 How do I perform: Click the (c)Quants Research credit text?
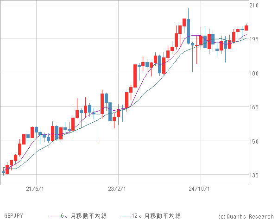pos(246,216)
